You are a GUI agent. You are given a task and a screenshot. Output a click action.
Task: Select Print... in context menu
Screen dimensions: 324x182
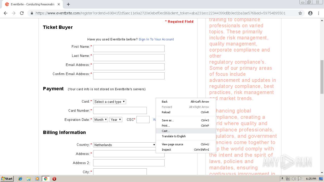tap(186, 126)
